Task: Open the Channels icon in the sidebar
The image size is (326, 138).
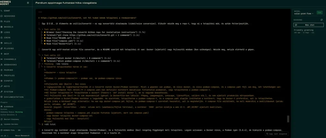Action: pyautogui.click(x=2, y=59)
